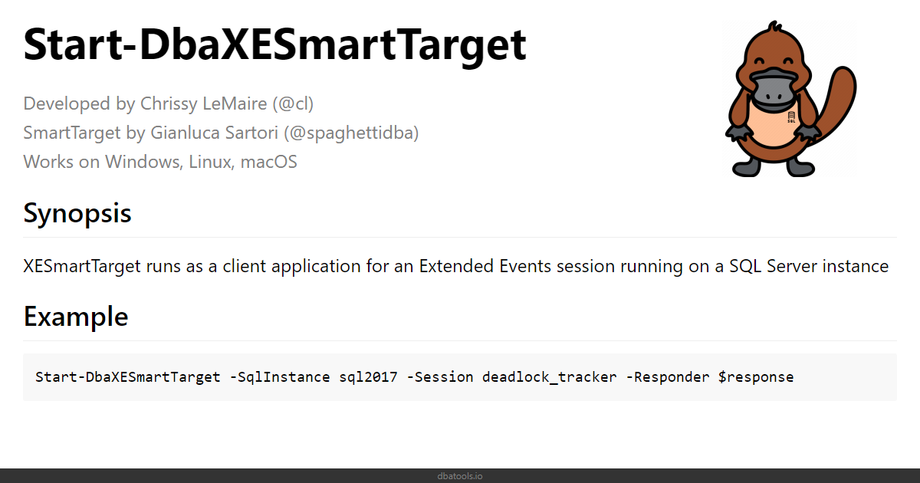Click the Synopsis heading
Image resolution: width=920 pixels, height=483 pixels.
coord(77,213)
